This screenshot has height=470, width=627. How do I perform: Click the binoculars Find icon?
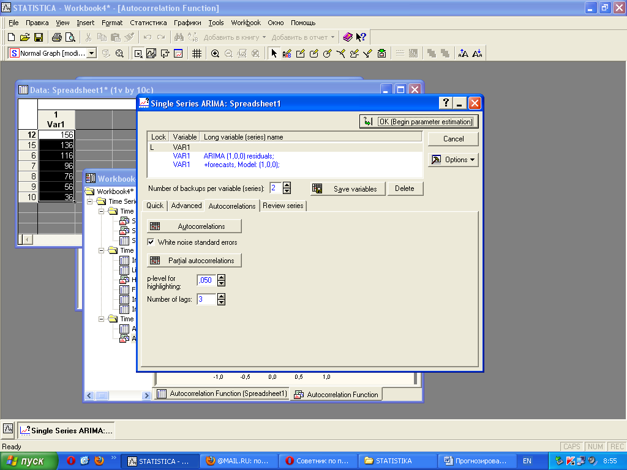179,37
